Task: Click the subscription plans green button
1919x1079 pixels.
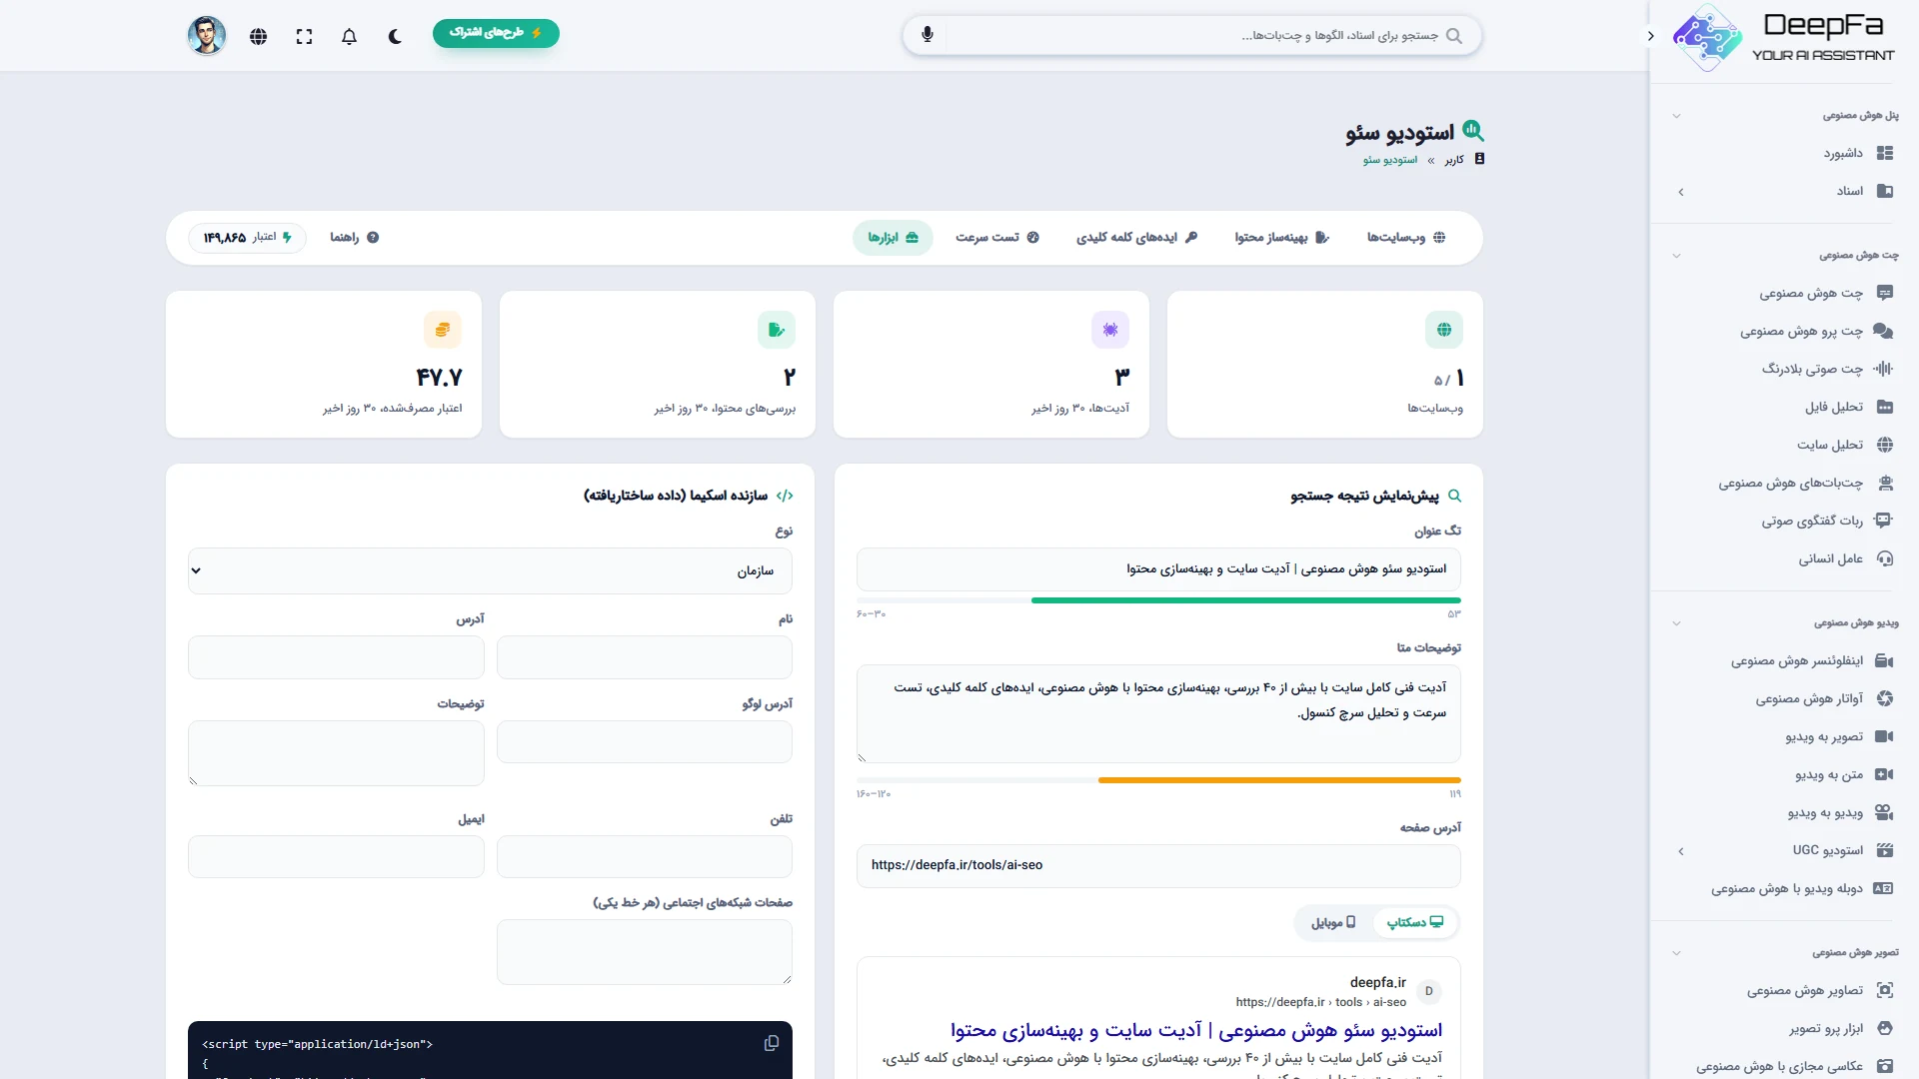Action: pyautogui.click(x=496, y=33)
